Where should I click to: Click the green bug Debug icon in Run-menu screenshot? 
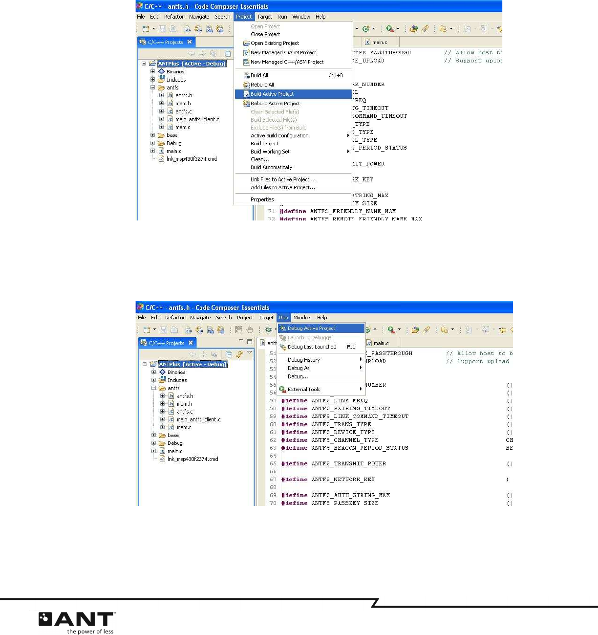tap(268, 330)
